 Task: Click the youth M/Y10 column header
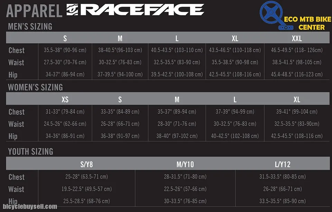click(185, 164)
